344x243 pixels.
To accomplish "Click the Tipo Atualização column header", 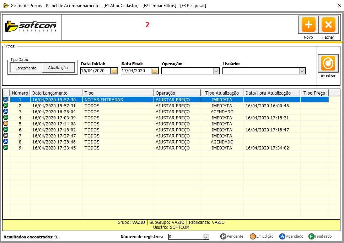I will pyautogui.click(x=222, y=93).
